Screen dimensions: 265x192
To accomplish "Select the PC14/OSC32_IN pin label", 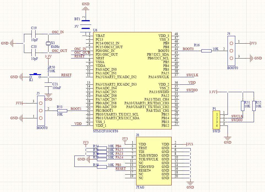I will click(107, 43).
